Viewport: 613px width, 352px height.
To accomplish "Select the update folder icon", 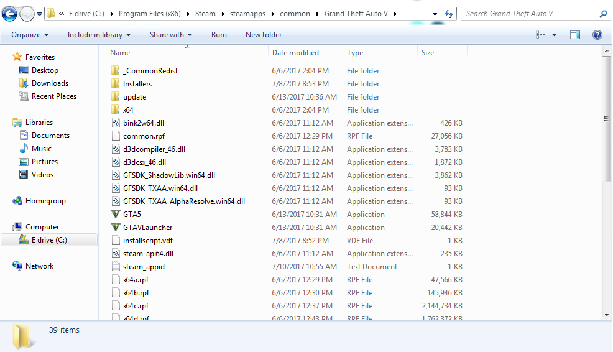I will tap(116, 96).
